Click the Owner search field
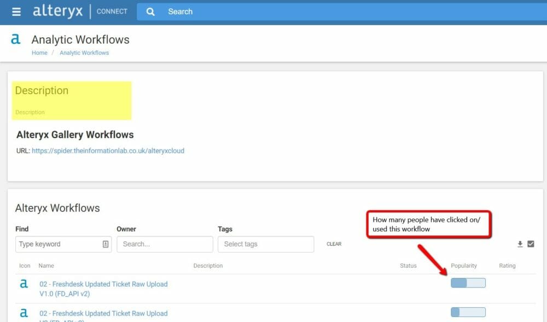 click(x=165, y=244)
